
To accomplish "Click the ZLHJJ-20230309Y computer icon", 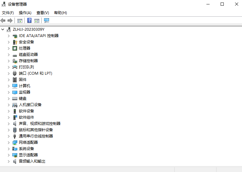I will click(9, 30).
